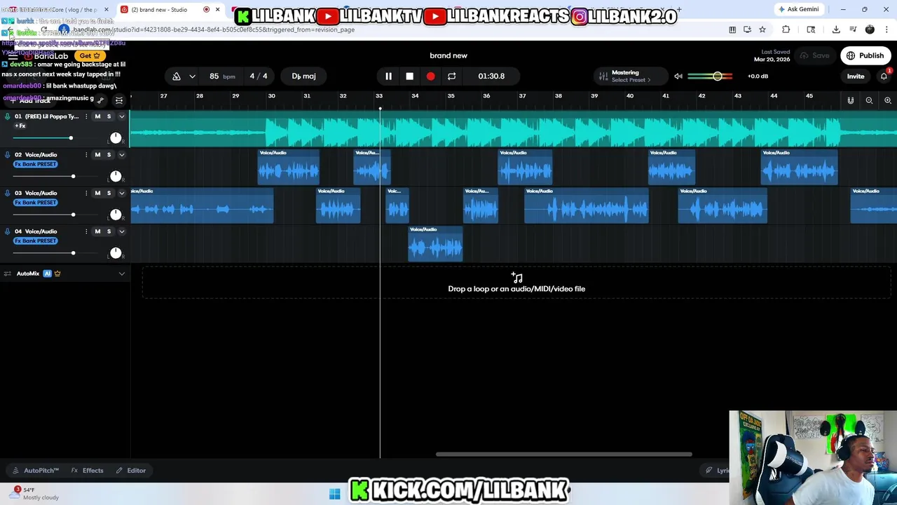Open track 03 three-dot menu

86,193
